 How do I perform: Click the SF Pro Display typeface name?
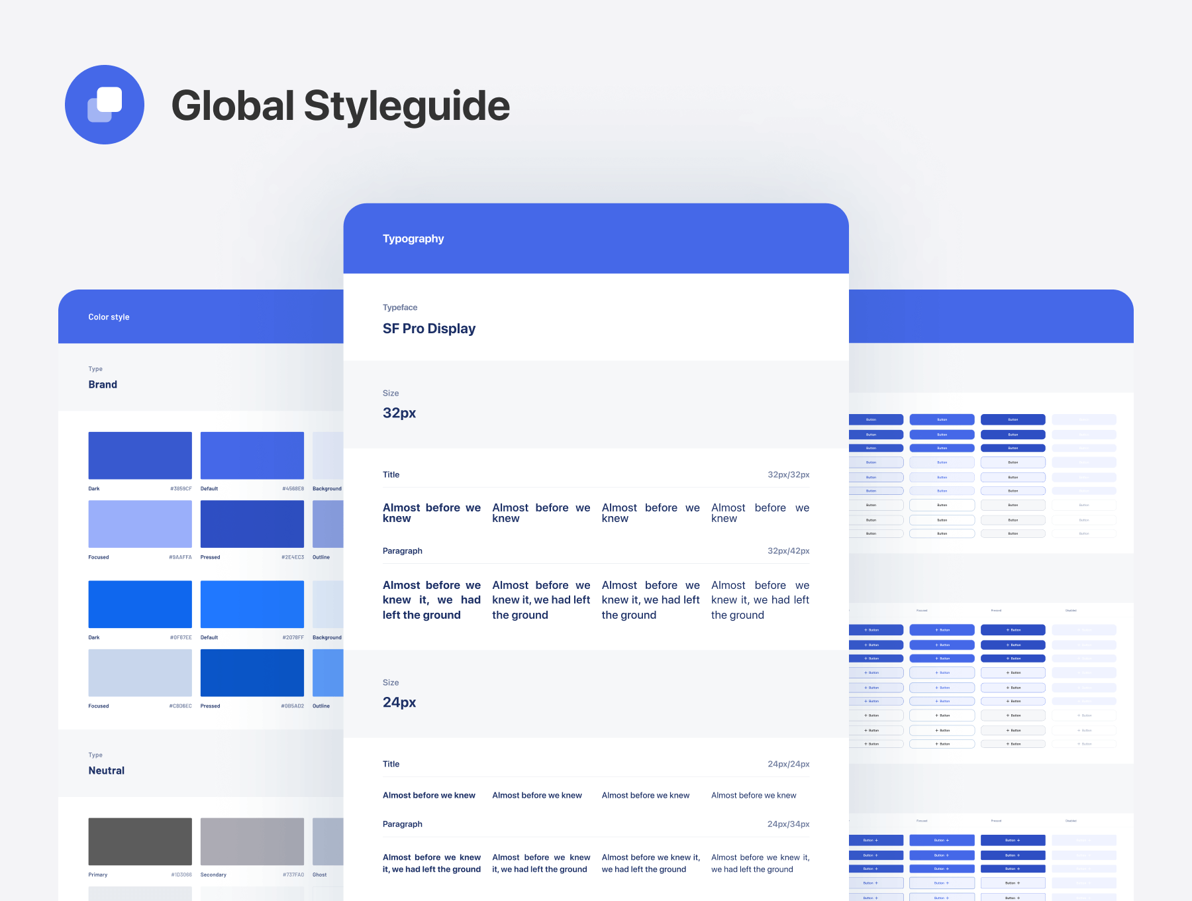point(429,329)
